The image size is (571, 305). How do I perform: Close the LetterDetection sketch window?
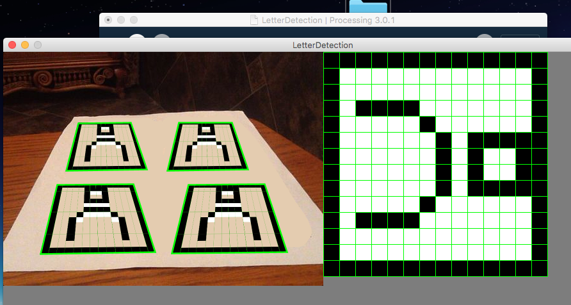(12, 45)
